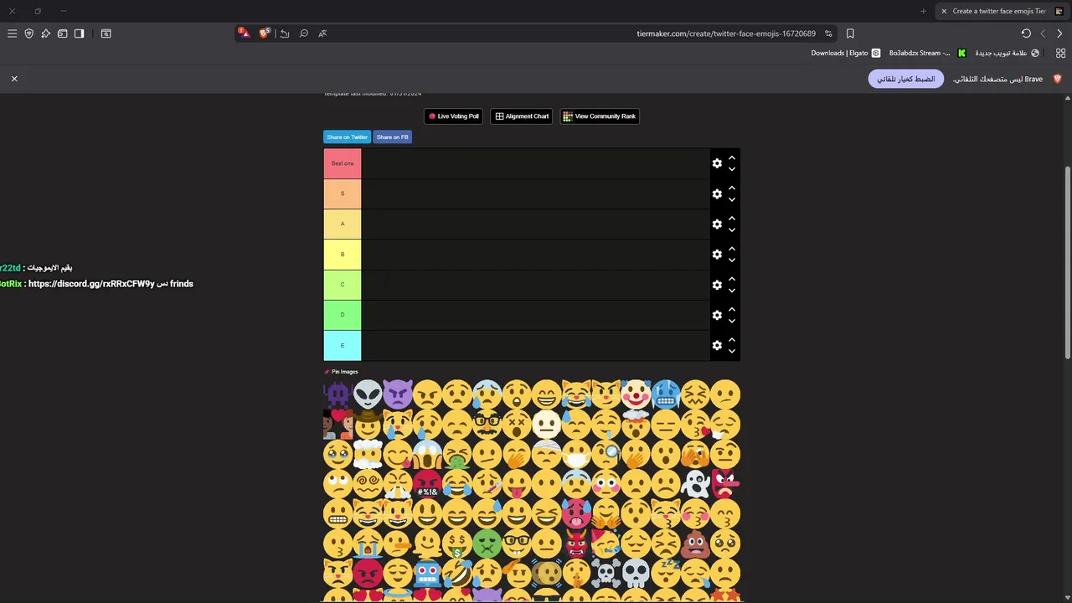Open Brave Rewards triangle icon

[244, 33]
